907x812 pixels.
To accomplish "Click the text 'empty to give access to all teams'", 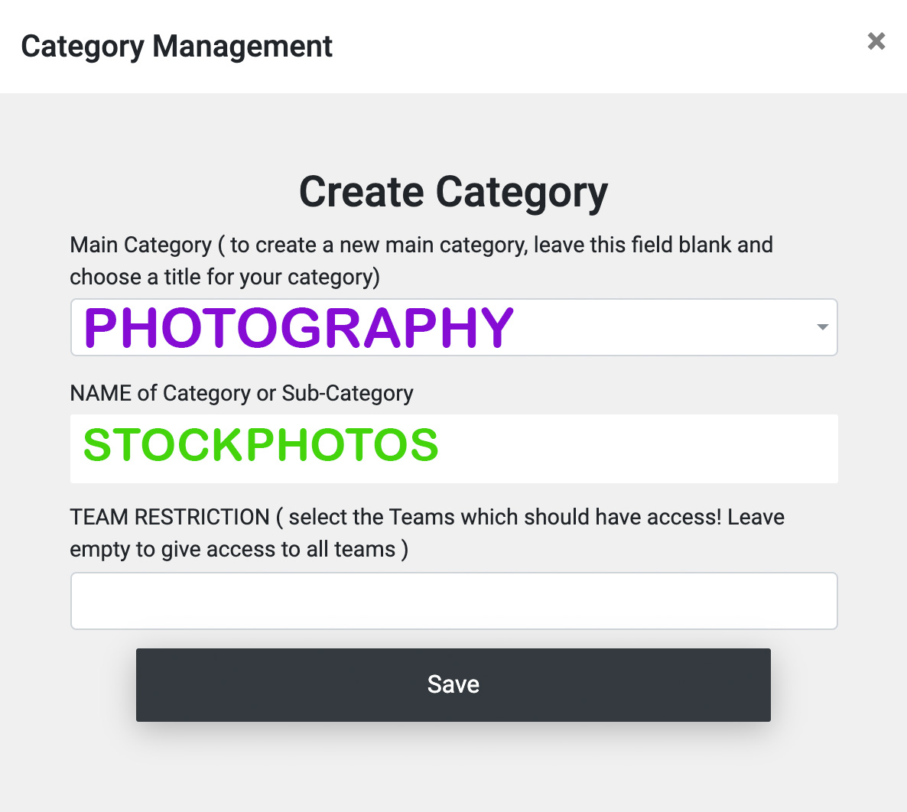I will coord(232,549).
